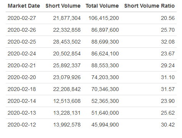Click short volume 28,453,502
This screenshot has height=138, width=182.
click(x=67, y=42)
